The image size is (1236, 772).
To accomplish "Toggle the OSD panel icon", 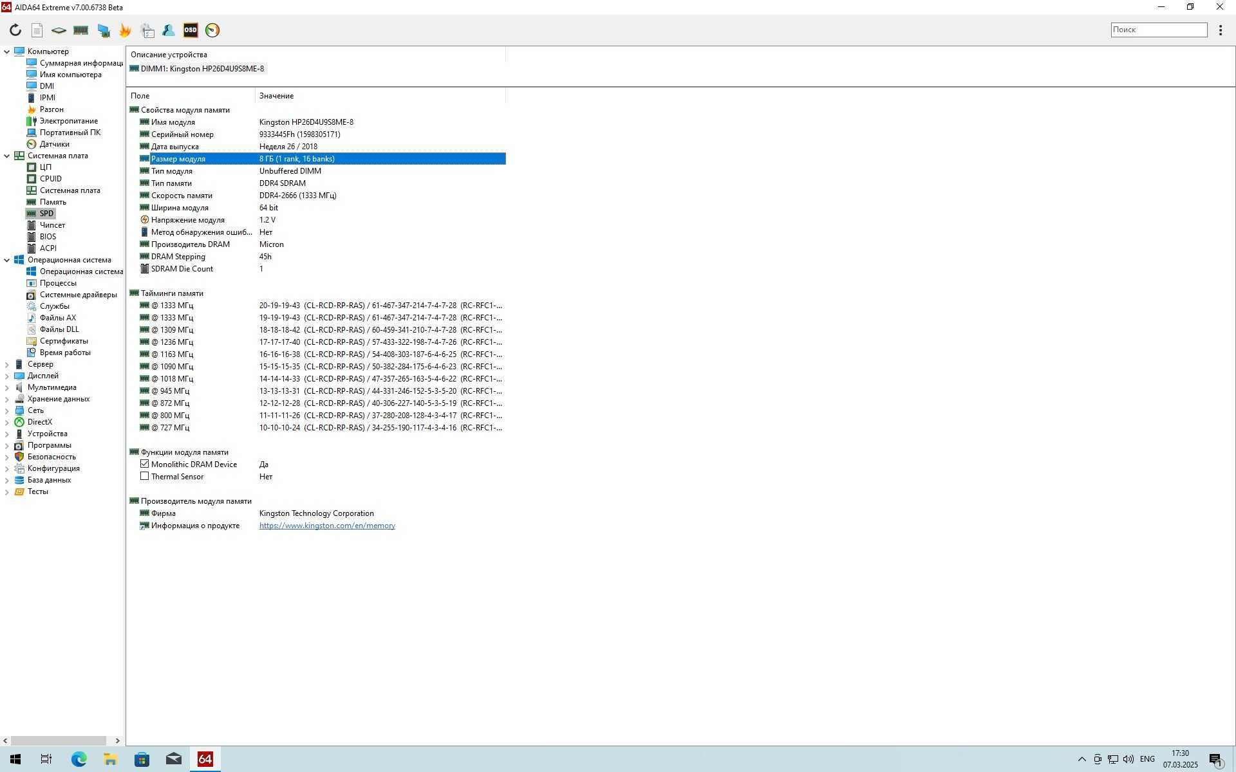I will click(x=191, y=30).
